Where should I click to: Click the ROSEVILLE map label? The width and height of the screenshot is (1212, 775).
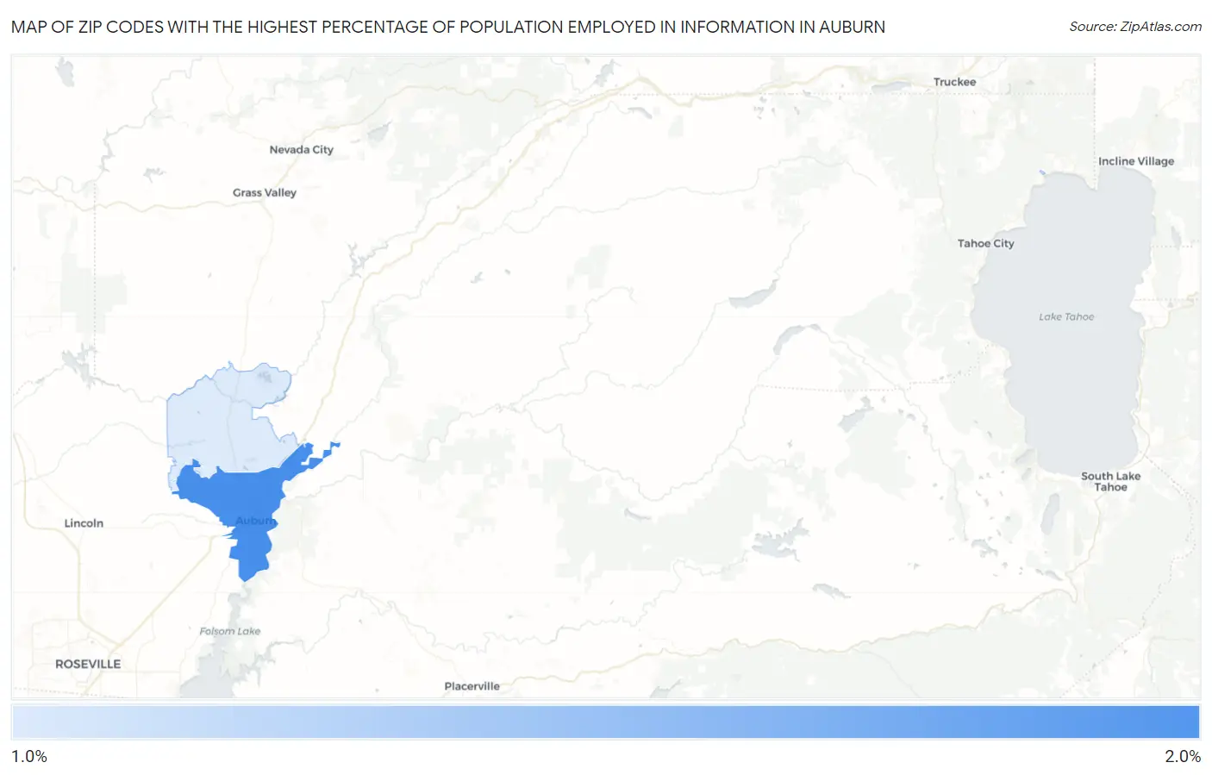[x=88, y=664]
